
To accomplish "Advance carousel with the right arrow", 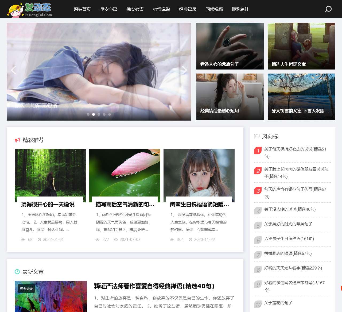I will (184, 70).
